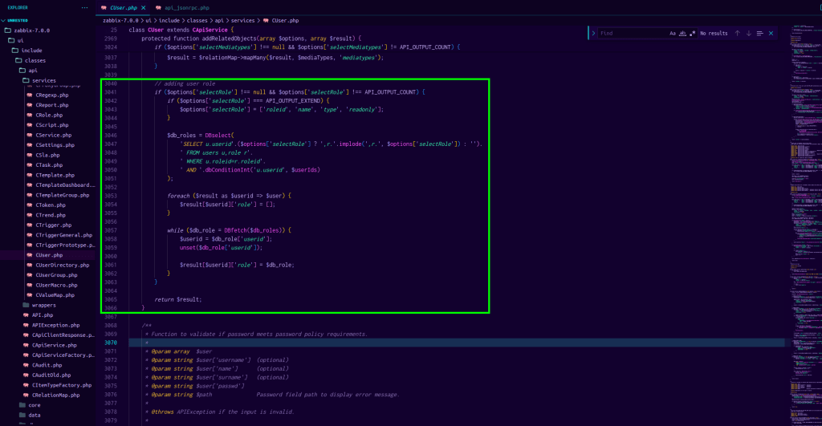Open CApiService.php from the file tree
This screenshot has height=426, width=822.
55,345
